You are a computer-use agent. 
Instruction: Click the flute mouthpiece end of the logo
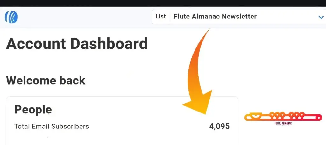[x=252, y=116]
